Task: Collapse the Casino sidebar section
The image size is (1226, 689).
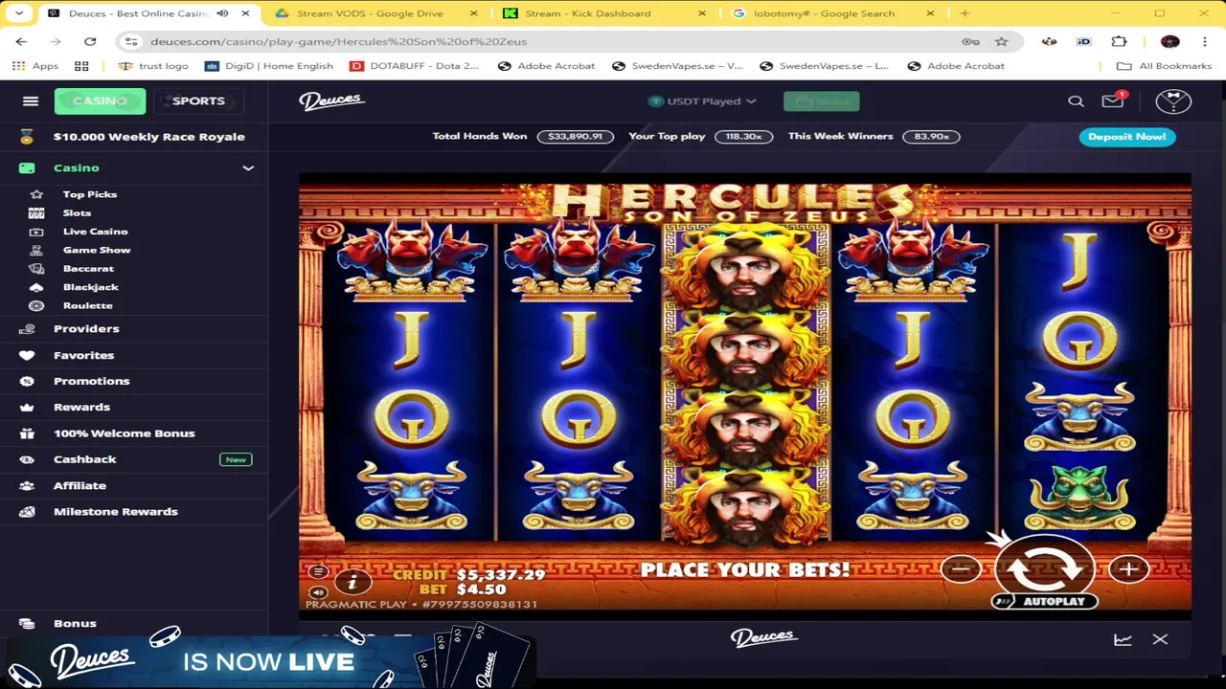Action: 248,167
